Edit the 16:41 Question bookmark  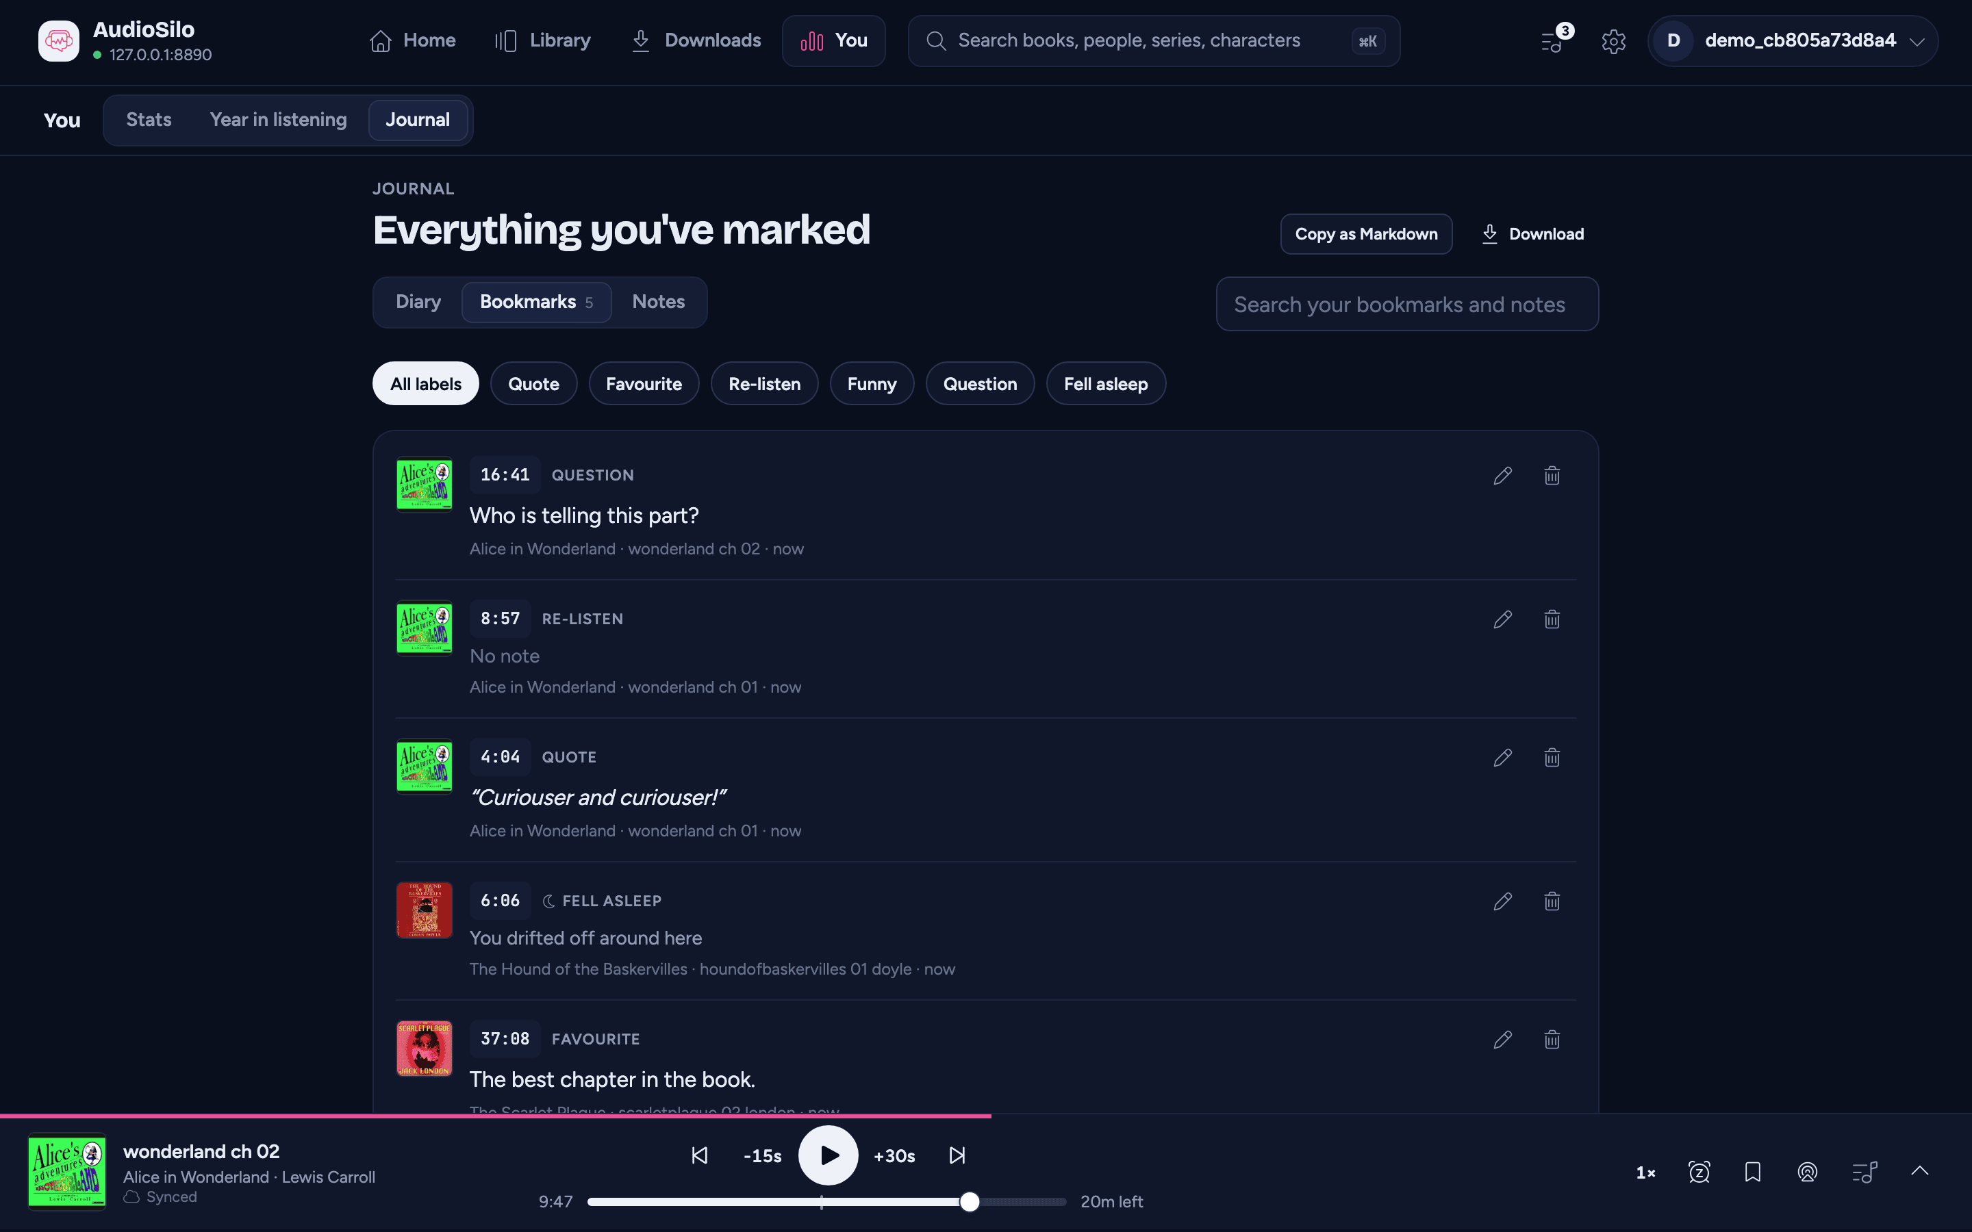(x=1503, y=476)
